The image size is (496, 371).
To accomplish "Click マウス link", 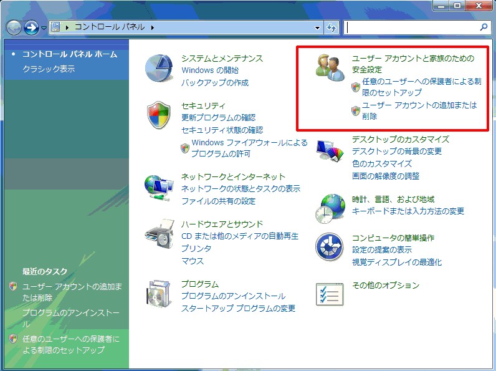I will [x=193, y=261].
